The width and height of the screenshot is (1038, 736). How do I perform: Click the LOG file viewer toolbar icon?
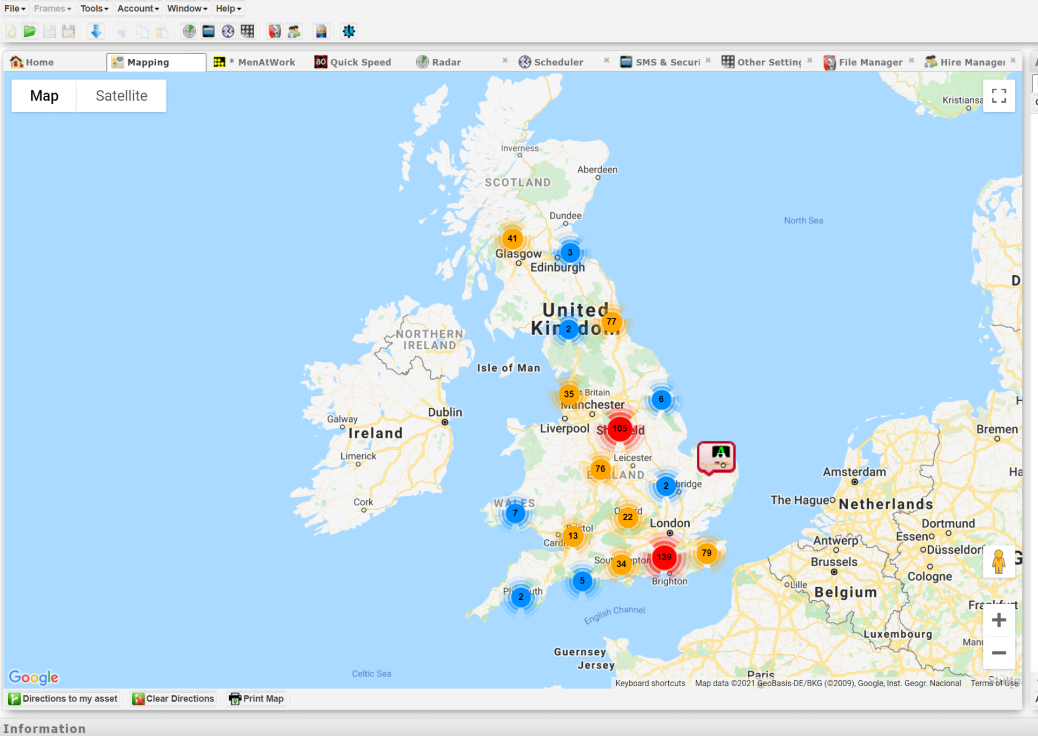click(321, 31)
